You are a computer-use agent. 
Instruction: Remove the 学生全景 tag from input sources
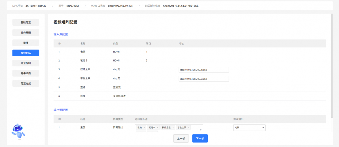coord(189,127)
